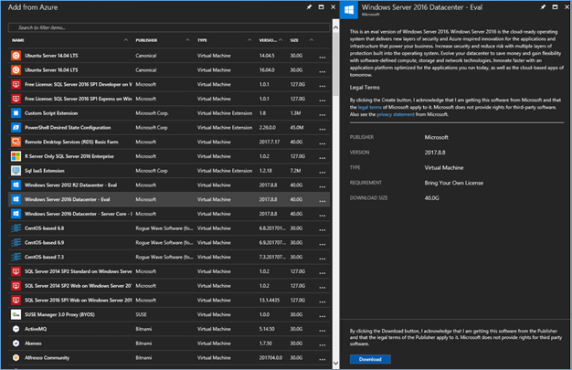Click the SUSE Manager 3.0 Proxy icon
This screenshot has width=572, height=370.
point(16,314)
